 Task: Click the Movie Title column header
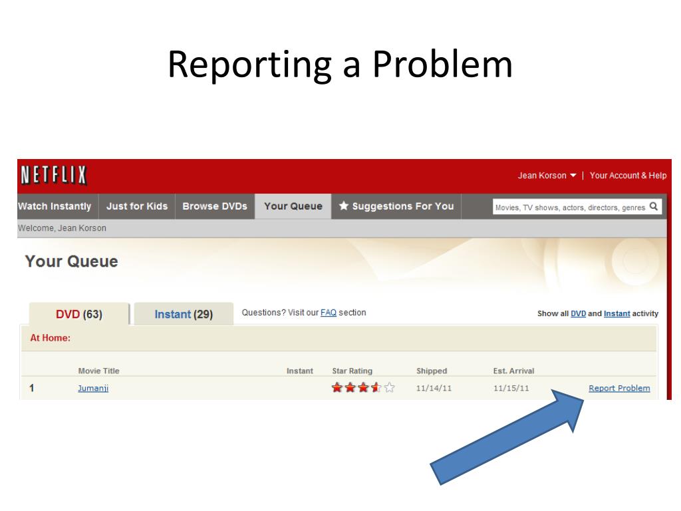pos(98,371)
